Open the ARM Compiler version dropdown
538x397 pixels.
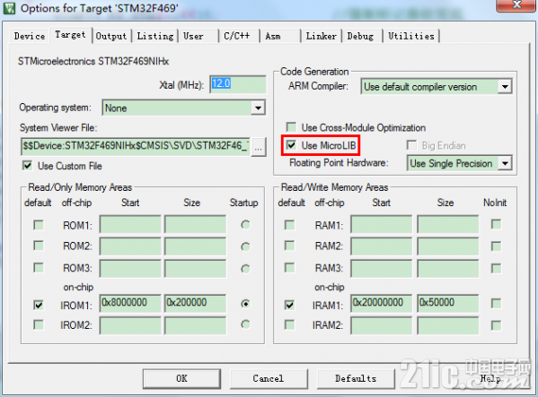(x=505, y=87)
